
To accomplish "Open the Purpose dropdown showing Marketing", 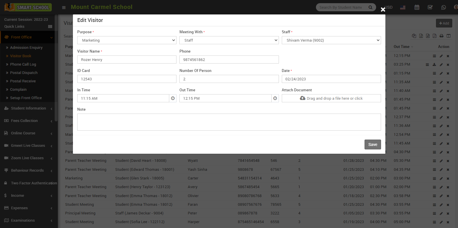I will pos(127,40).
